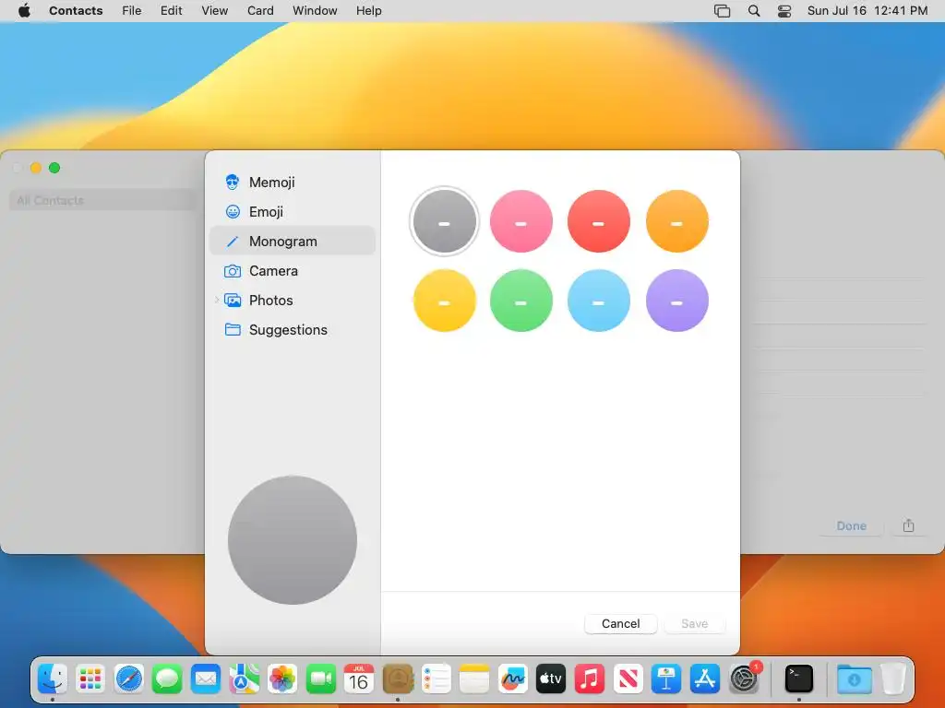Screen dimensions: 945x708
Task: Open the Card menu
Action: coord(260,11)
